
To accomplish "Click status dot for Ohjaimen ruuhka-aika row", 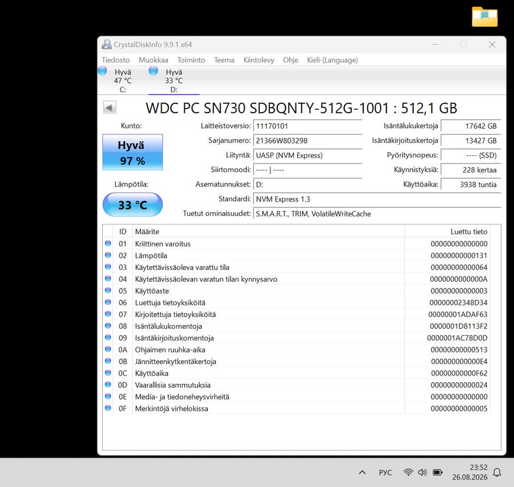I will (108, 349).
